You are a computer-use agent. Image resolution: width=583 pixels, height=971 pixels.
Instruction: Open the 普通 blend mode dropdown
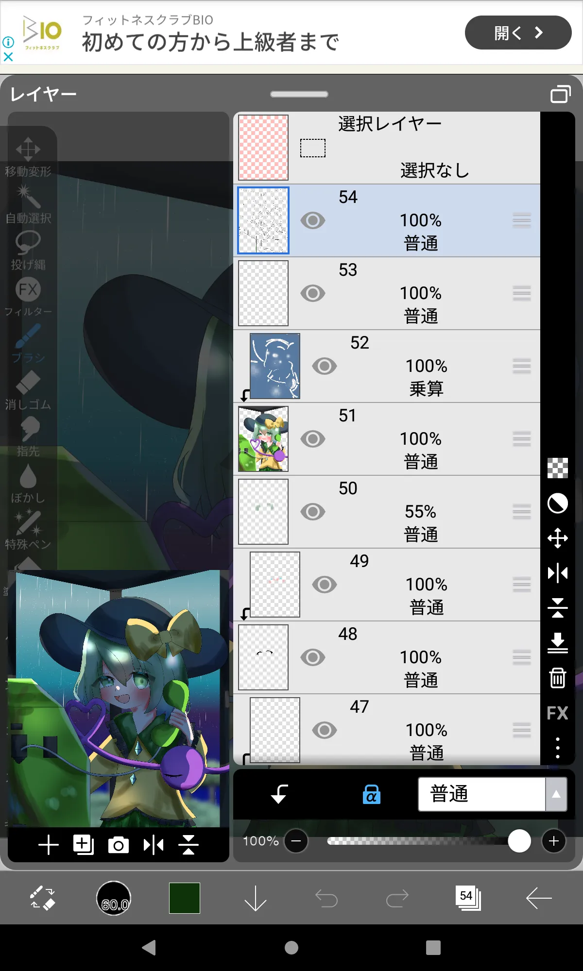(481, 794)
